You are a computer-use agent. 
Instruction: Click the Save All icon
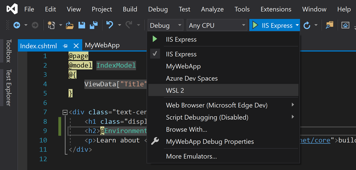[93, 25]
